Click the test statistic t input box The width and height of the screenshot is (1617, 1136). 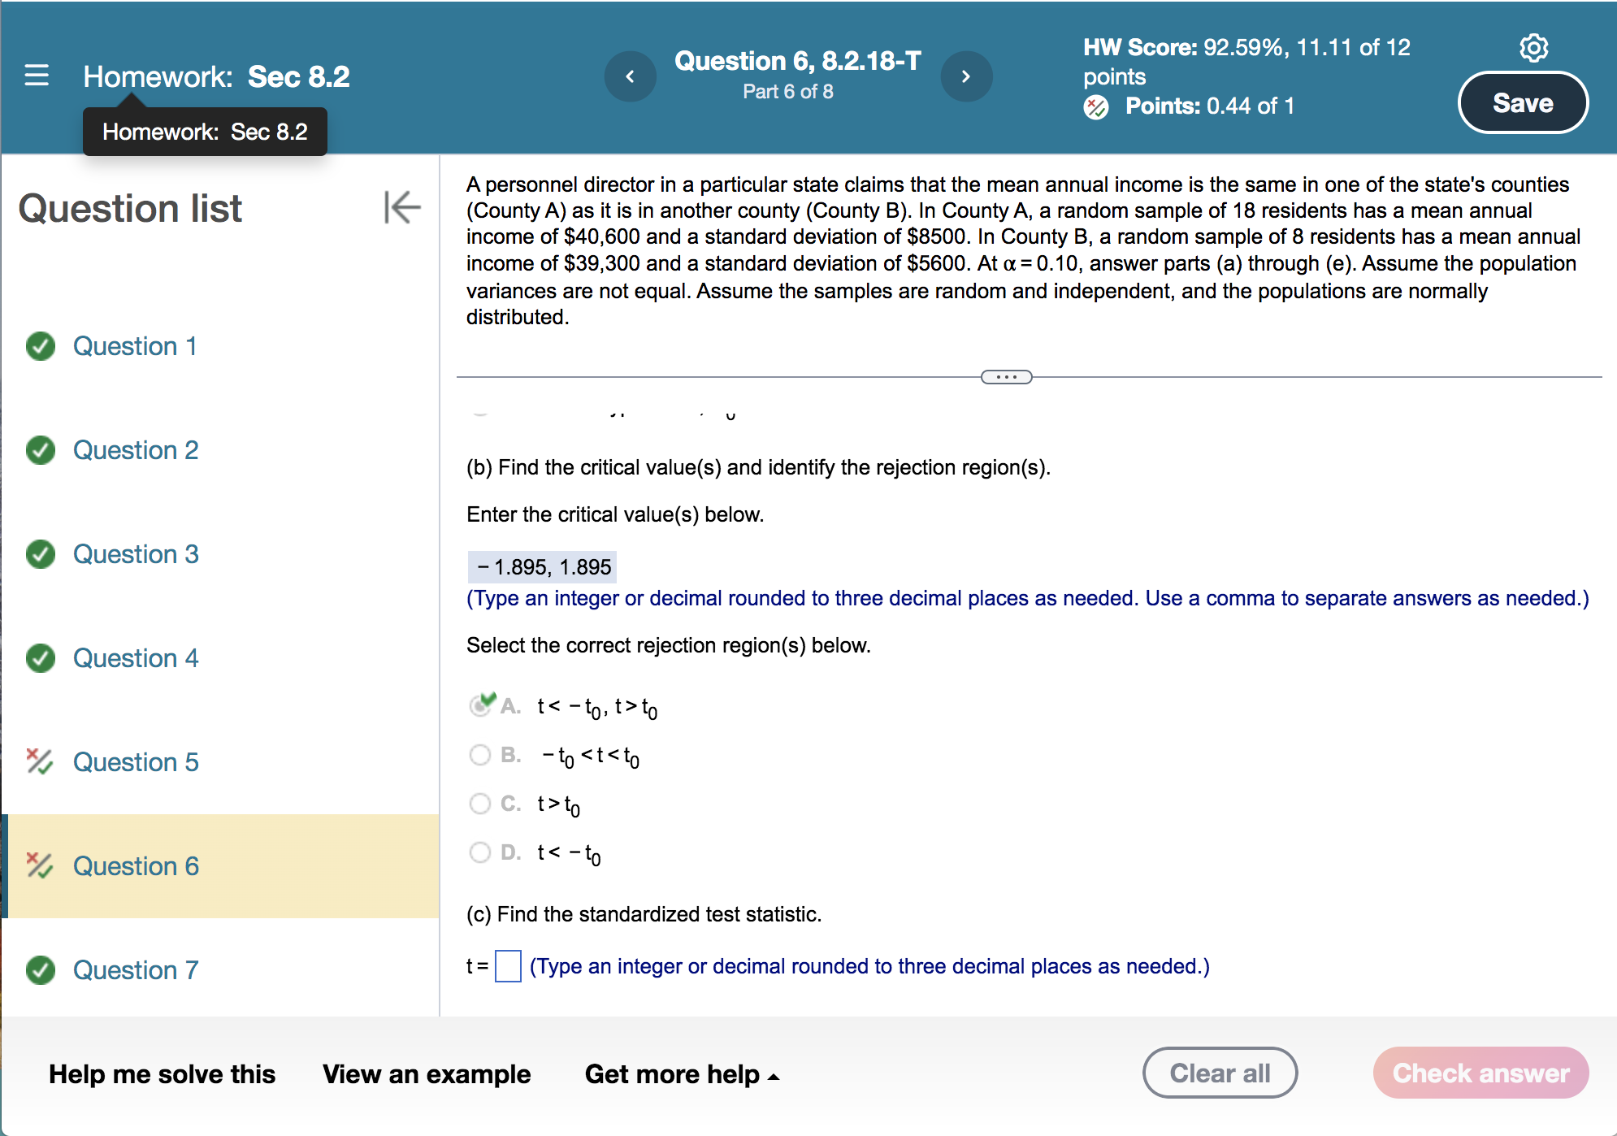point(508,966)
